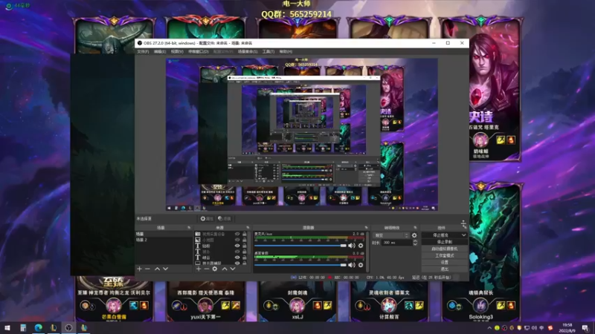Image resolution: width=595 pixels, height=334 pixels.
Task: Open the Windows Start menu
Action: coord(7,327)
